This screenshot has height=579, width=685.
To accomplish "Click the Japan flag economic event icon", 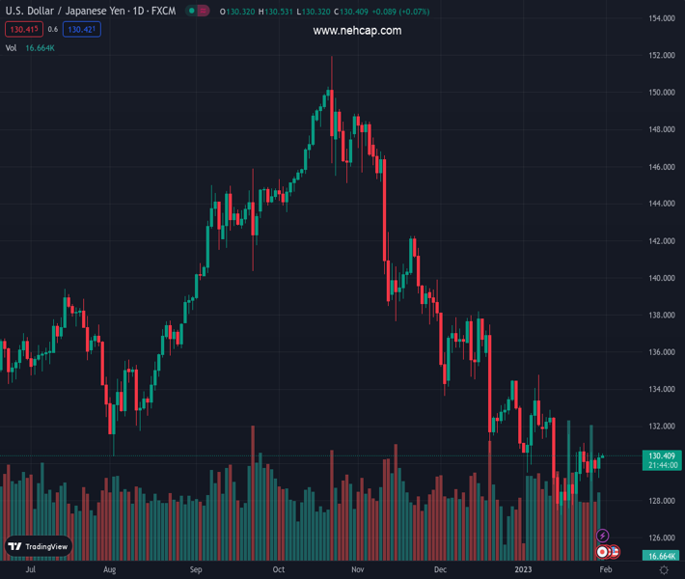I will 603,552.
